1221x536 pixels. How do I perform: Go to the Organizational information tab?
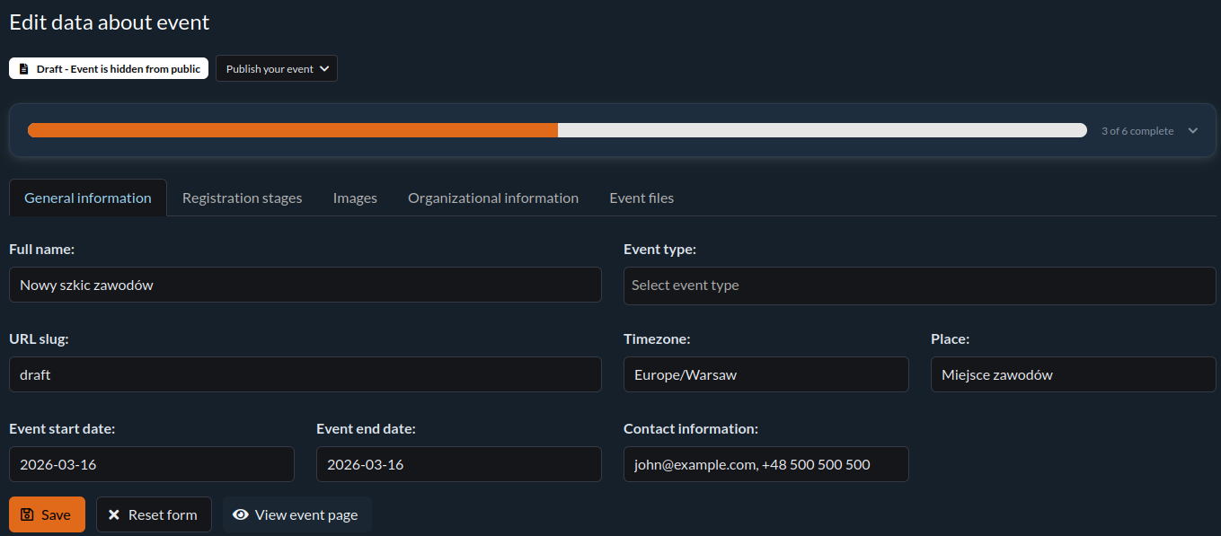coord(492,198)
